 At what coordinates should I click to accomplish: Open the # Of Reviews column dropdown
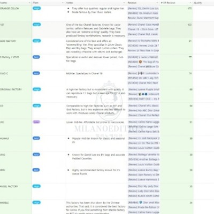coord(190,3)
